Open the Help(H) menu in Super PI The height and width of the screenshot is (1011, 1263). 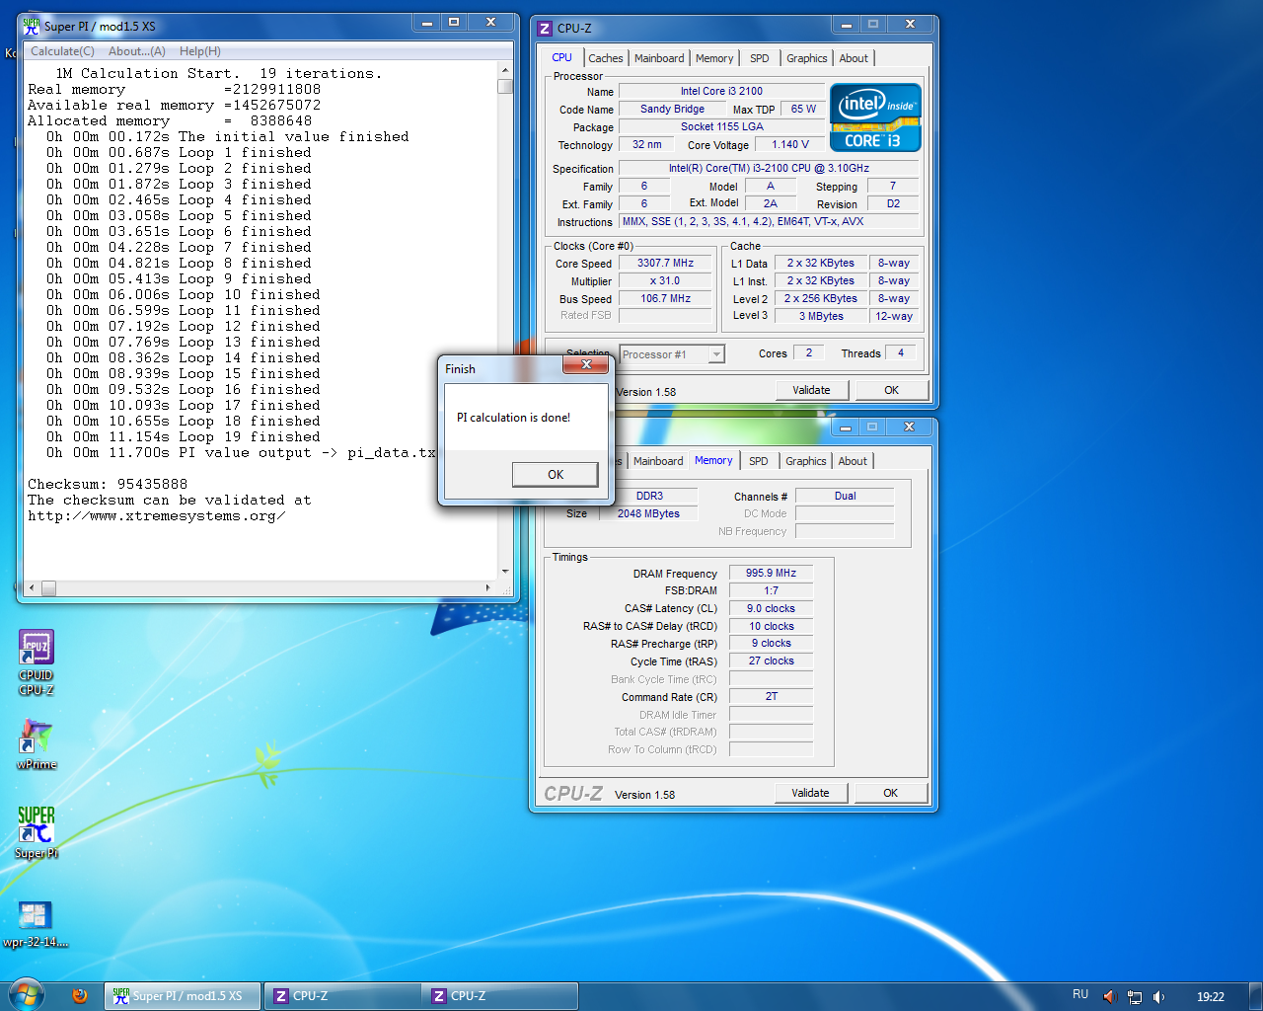(200, 51)
